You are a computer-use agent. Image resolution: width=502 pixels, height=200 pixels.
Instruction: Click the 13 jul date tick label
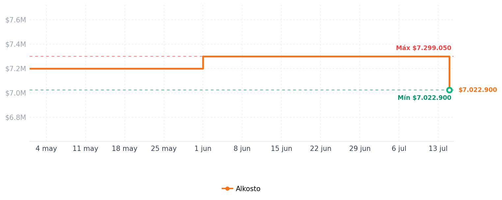[438, 149]
